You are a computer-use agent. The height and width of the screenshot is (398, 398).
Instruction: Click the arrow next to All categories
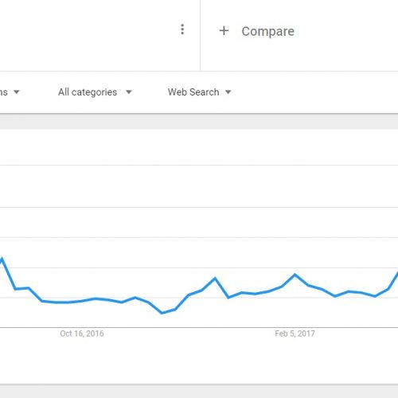click(129, 92)
